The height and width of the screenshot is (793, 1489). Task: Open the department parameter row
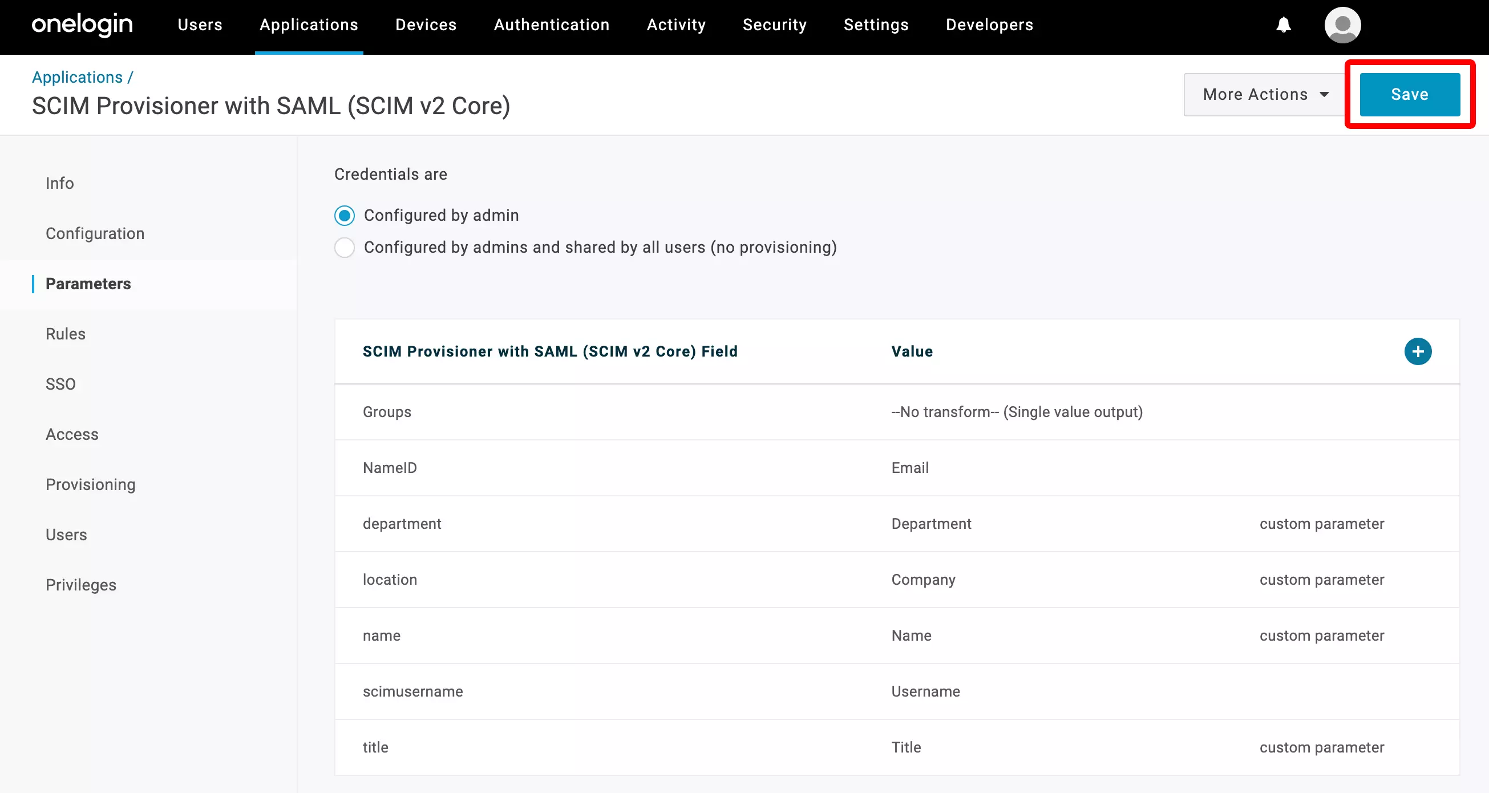896,524
